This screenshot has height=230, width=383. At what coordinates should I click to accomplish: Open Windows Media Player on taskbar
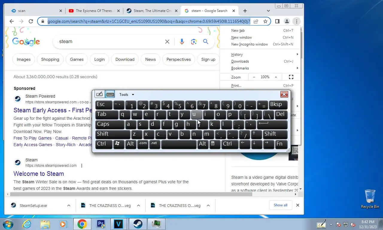click(63, 224)
